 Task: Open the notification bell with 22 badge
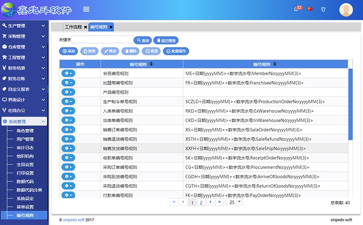pyautogui.click(x=297, y=9)
